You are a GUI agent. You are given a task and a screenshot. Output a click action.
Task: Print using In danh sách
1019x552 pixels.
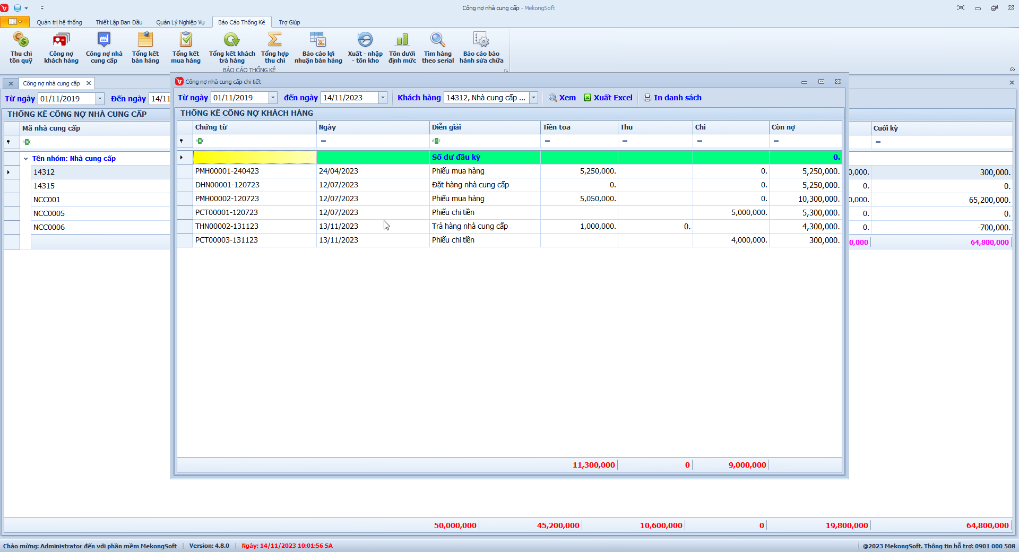pos(672,98)
